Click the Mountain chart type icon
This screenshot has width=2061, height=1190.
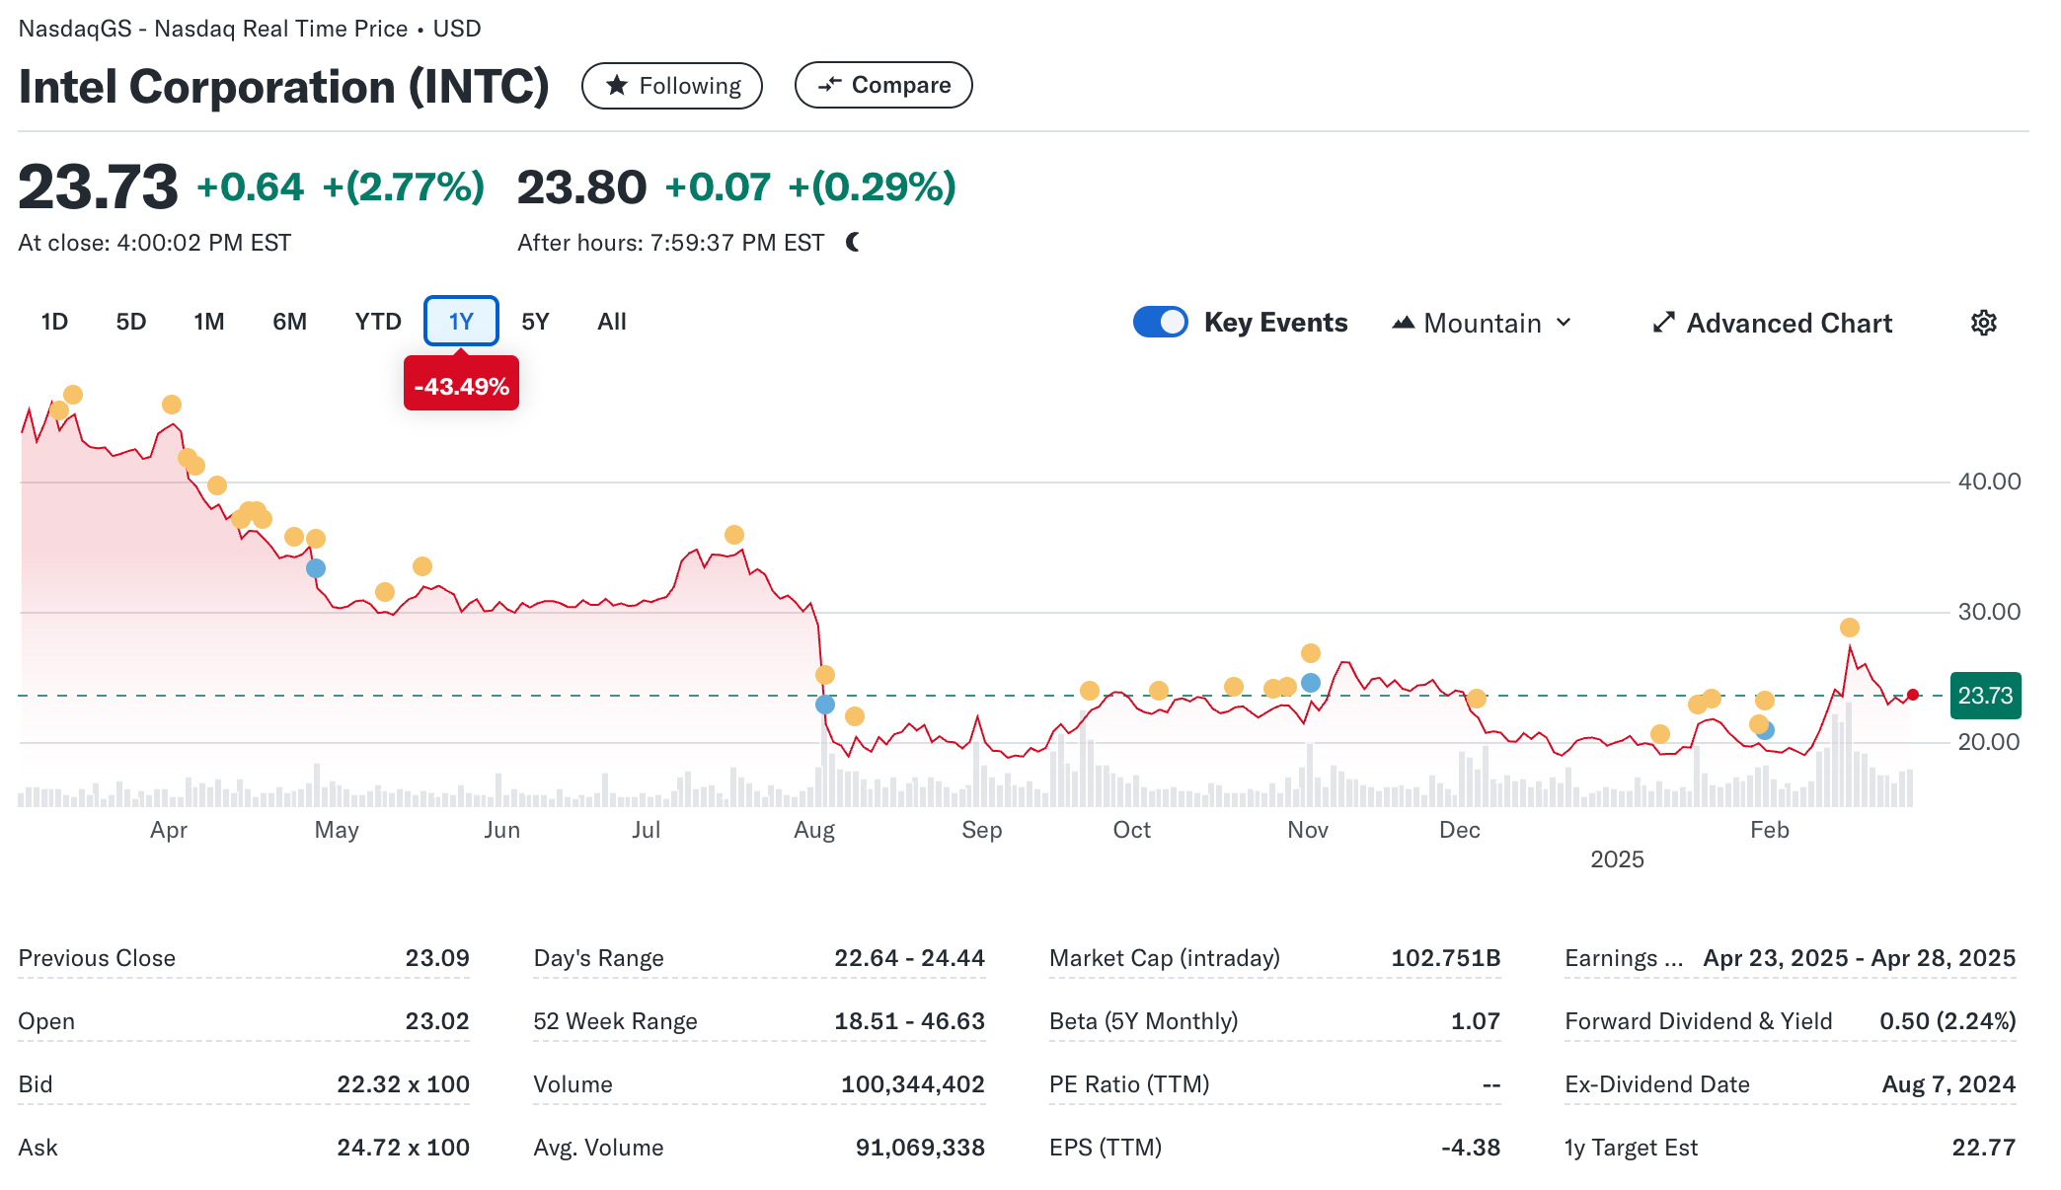click(x=1403, y=323)
